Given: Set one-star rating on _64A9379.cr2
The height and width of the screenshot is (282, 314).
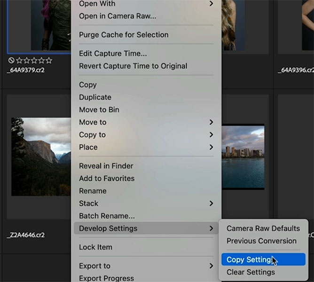Looking at the screenshot, I should click(19, 60).
